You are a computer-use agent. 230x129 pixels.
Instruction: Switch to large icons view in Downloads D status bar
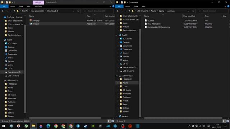point(112,121)
